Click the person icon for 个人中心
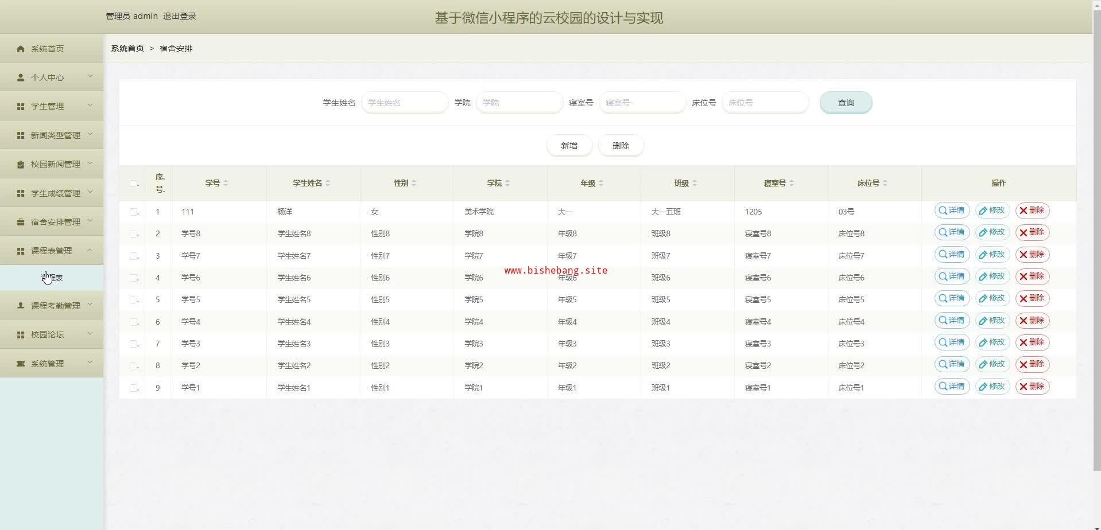 pyautogui.click(x=21, y=77)
